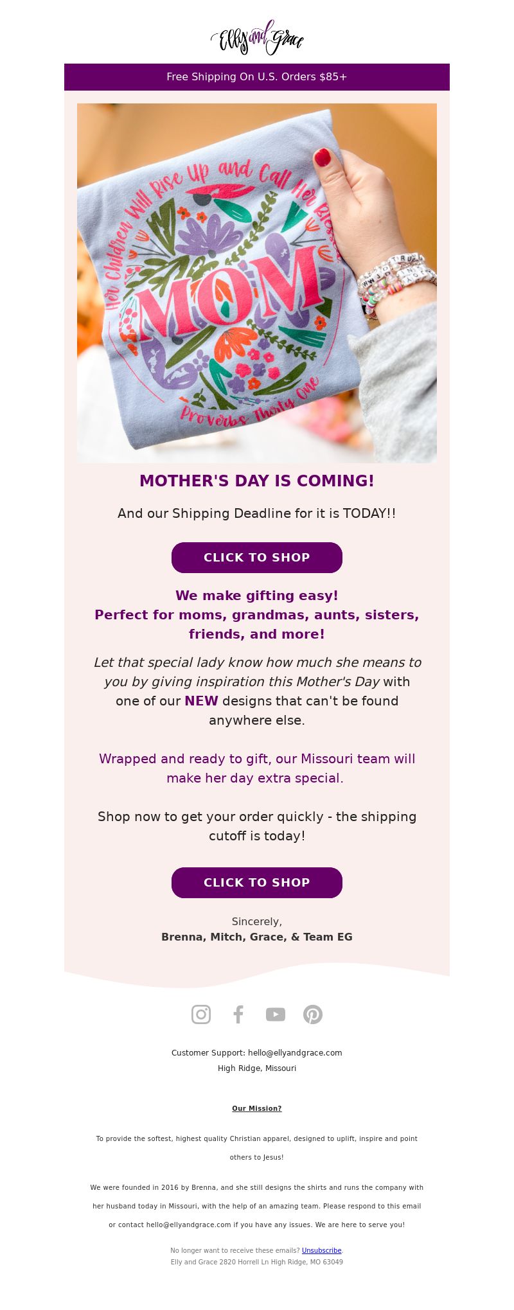Open the Instagram social icon
The height and width of the screenshot is (1310, 514).
[x=201, y=1014]
